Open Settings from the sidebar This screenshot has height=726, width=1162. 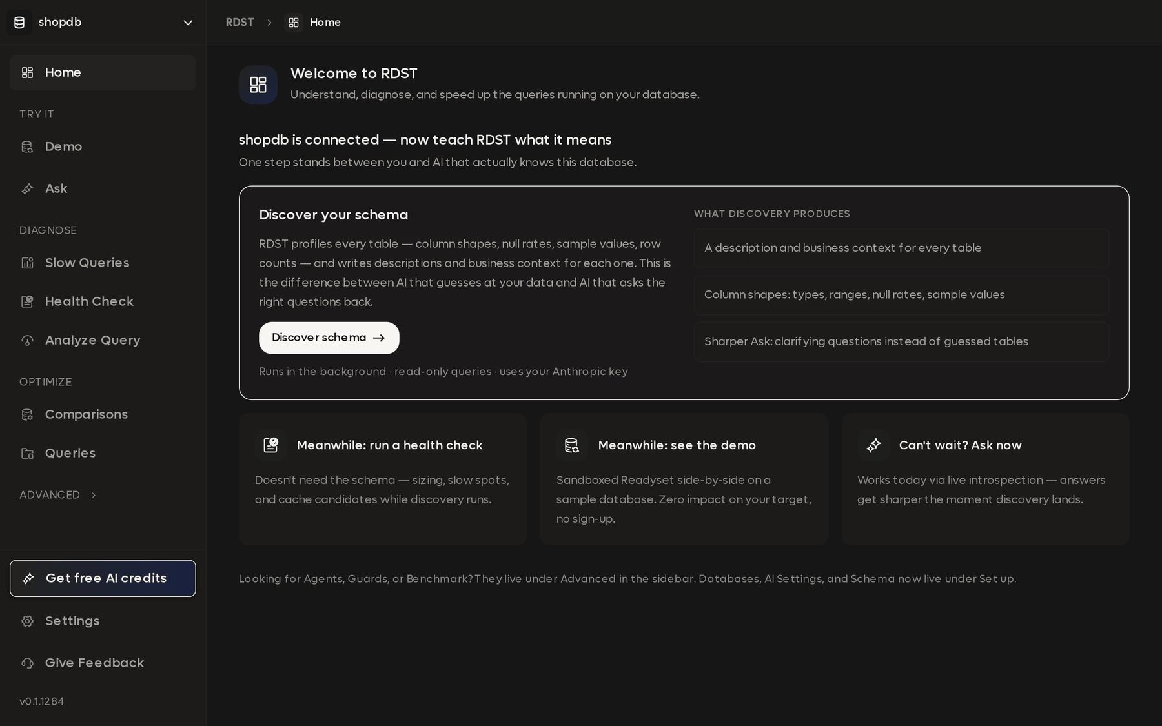[x=103, y=621]
